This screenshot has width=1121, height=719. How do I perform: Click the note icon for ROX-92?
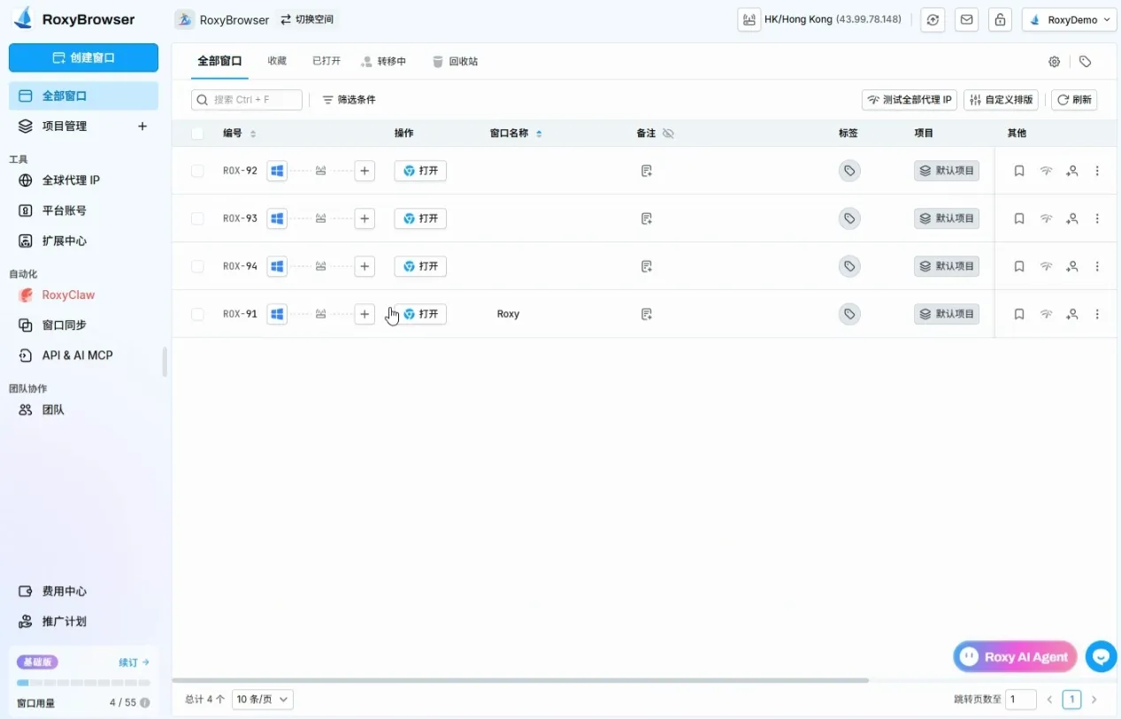(x=647, y=171)
